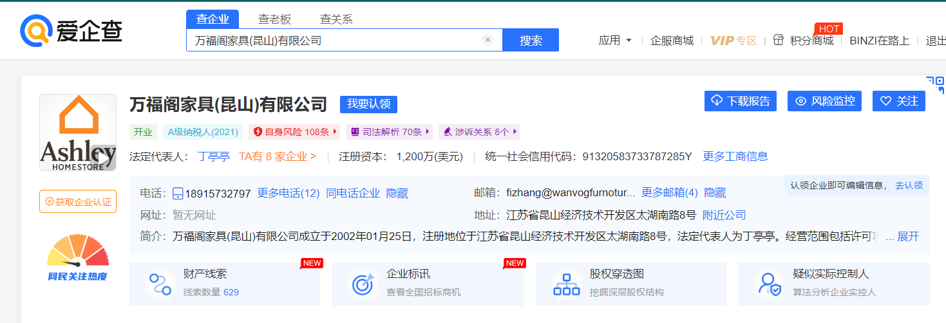This screenshot has width=946, height=323.
Task: Show 更多邮箱(4)
Action: coord(670,192)
